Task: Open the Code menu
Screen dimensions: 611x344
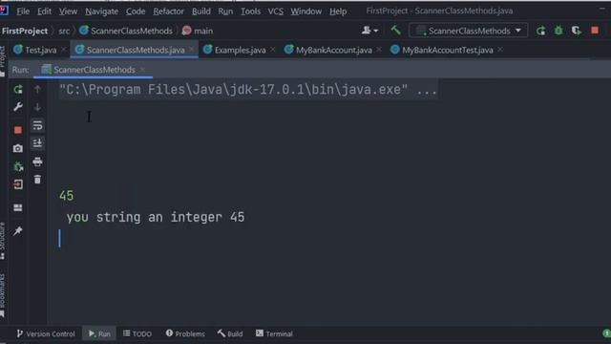Action: click(136, 11)
